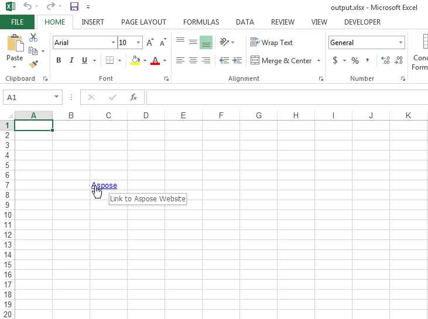Click Merge & Center button
Viewport: 428px width, 319px height.
coord(281,60)
